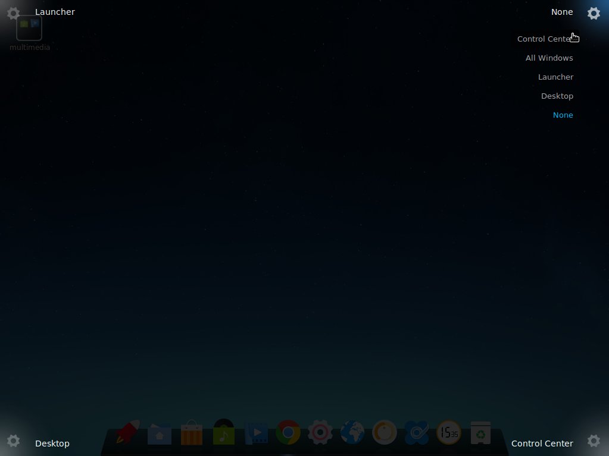Click the gear icon in the bottom-right corner
Screen dimensions: 609x456
[x=594, y=441]
